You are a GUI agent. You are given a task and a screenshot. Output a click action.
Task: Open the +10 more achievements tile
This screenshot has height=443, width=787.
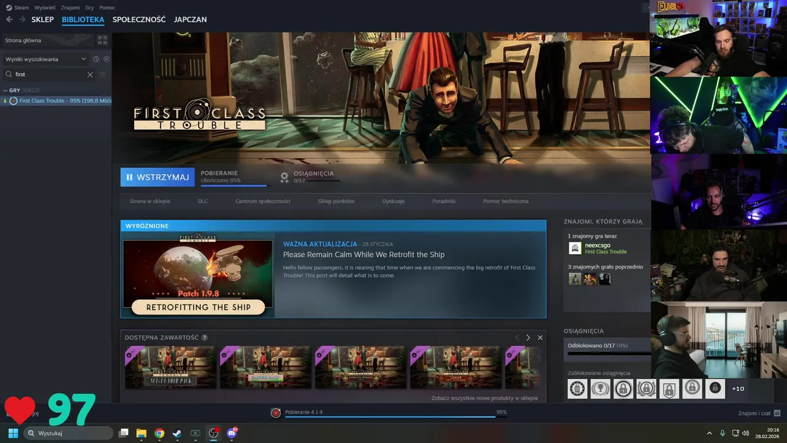738,388
